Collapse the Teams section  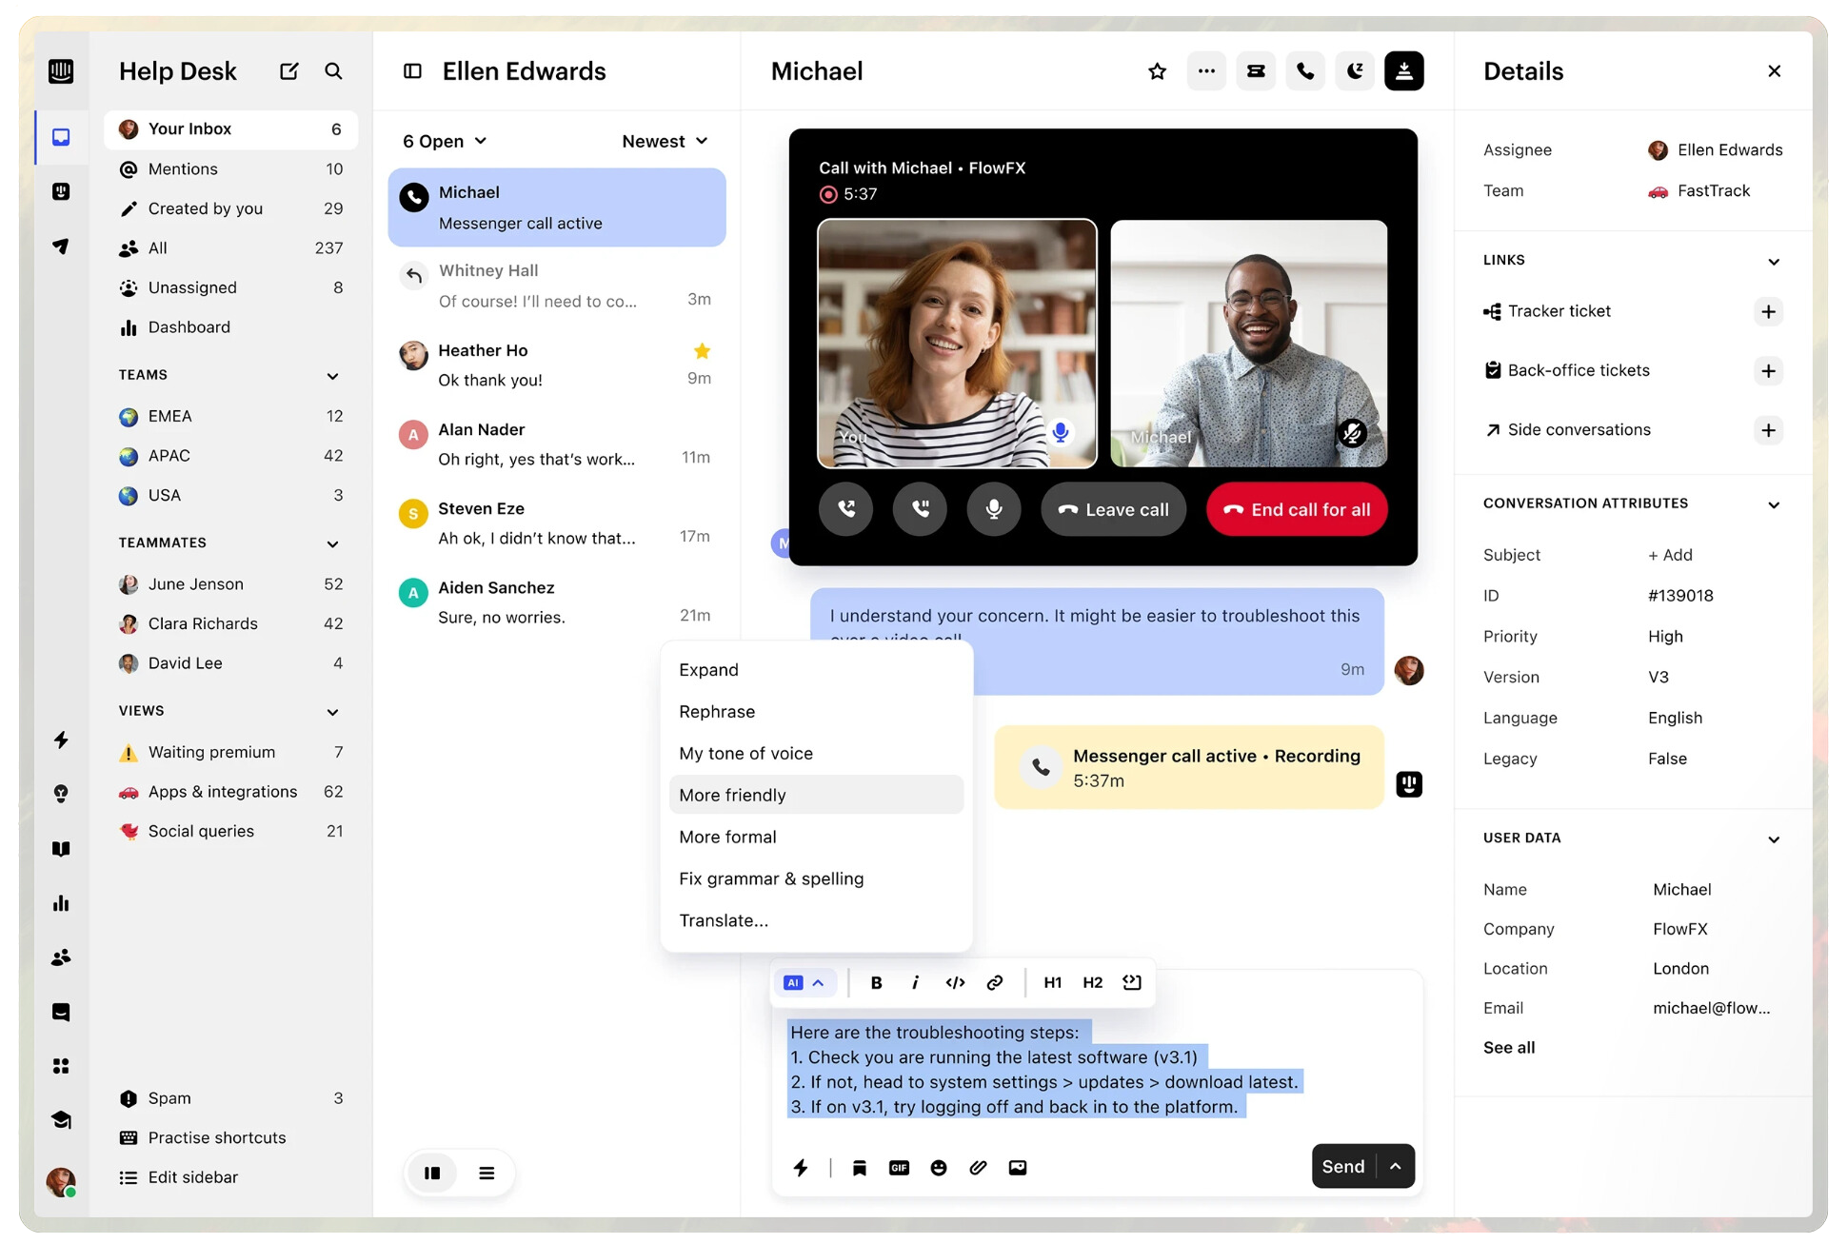coord(332,376)
